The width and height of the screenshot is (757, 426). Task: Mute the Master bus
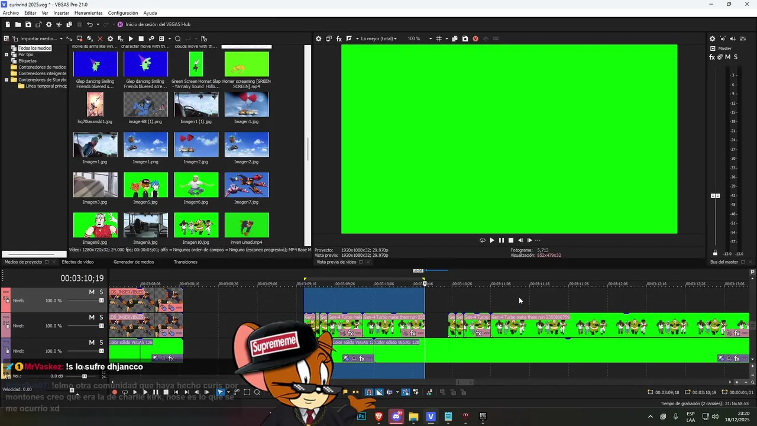tap(727, 57)
